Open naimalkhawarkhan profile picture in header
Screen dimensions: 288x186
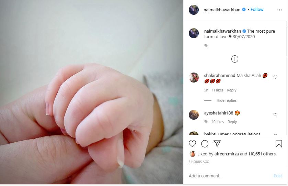pos(194,10)
